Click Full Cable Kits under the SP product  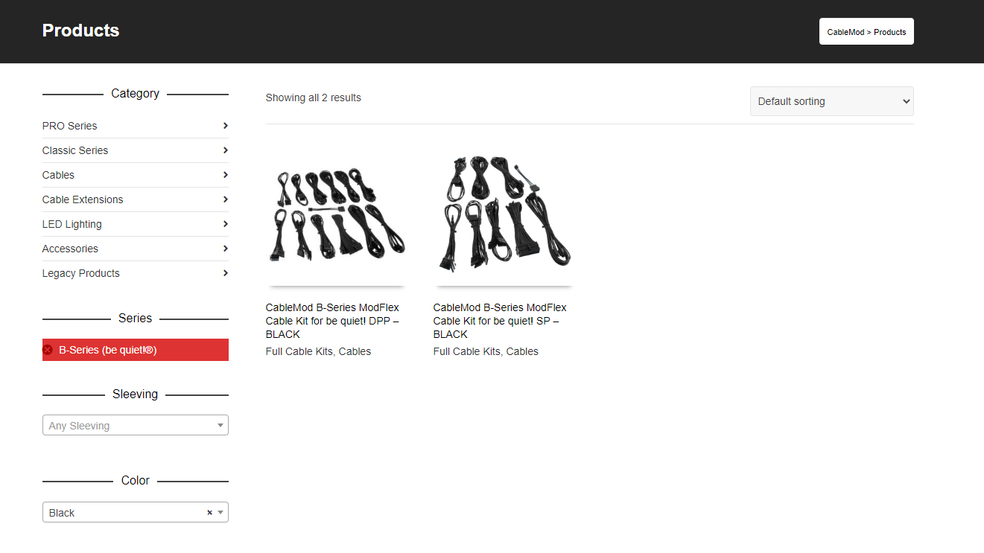point(467,351)
